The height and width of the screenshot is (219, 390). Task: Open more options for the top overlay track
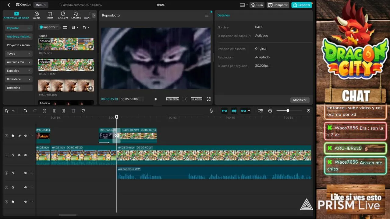point(32,136)
